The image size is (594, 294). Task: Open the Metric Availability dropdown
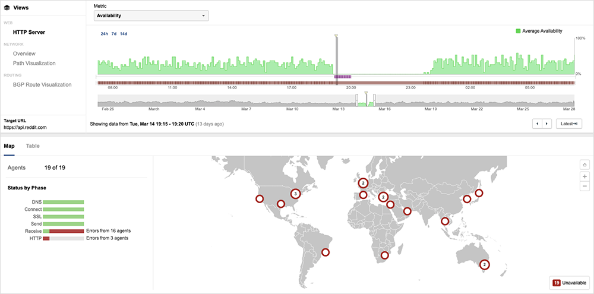click(x=151, y=15)
